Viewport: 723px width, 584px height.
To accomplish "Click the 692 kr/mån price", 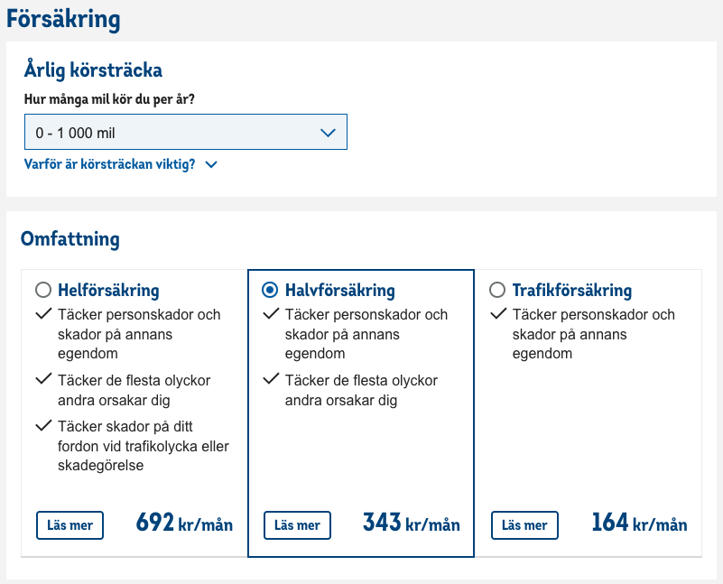I will 184,524.
